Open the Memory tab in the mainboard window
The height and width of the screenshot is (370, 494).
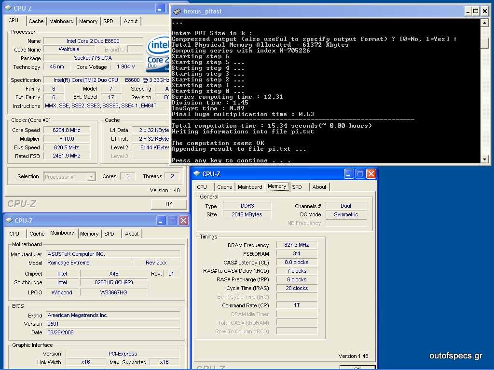click(x=89, y=234)
